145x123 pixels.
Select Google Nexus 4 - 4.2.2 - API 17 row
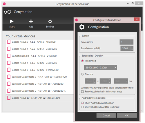[40, 49]
